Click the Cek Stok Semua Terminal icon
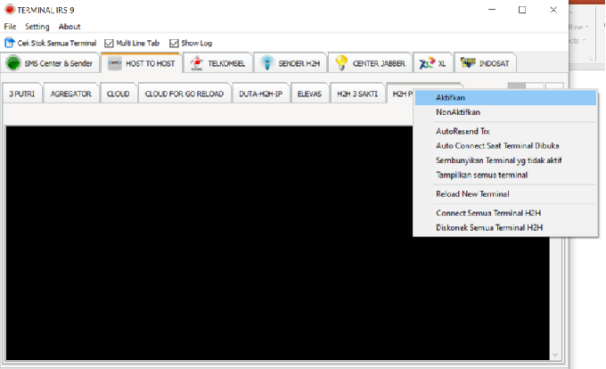This screenshot has height=369, width=606. pyautogui.click(x=10, y=43)
